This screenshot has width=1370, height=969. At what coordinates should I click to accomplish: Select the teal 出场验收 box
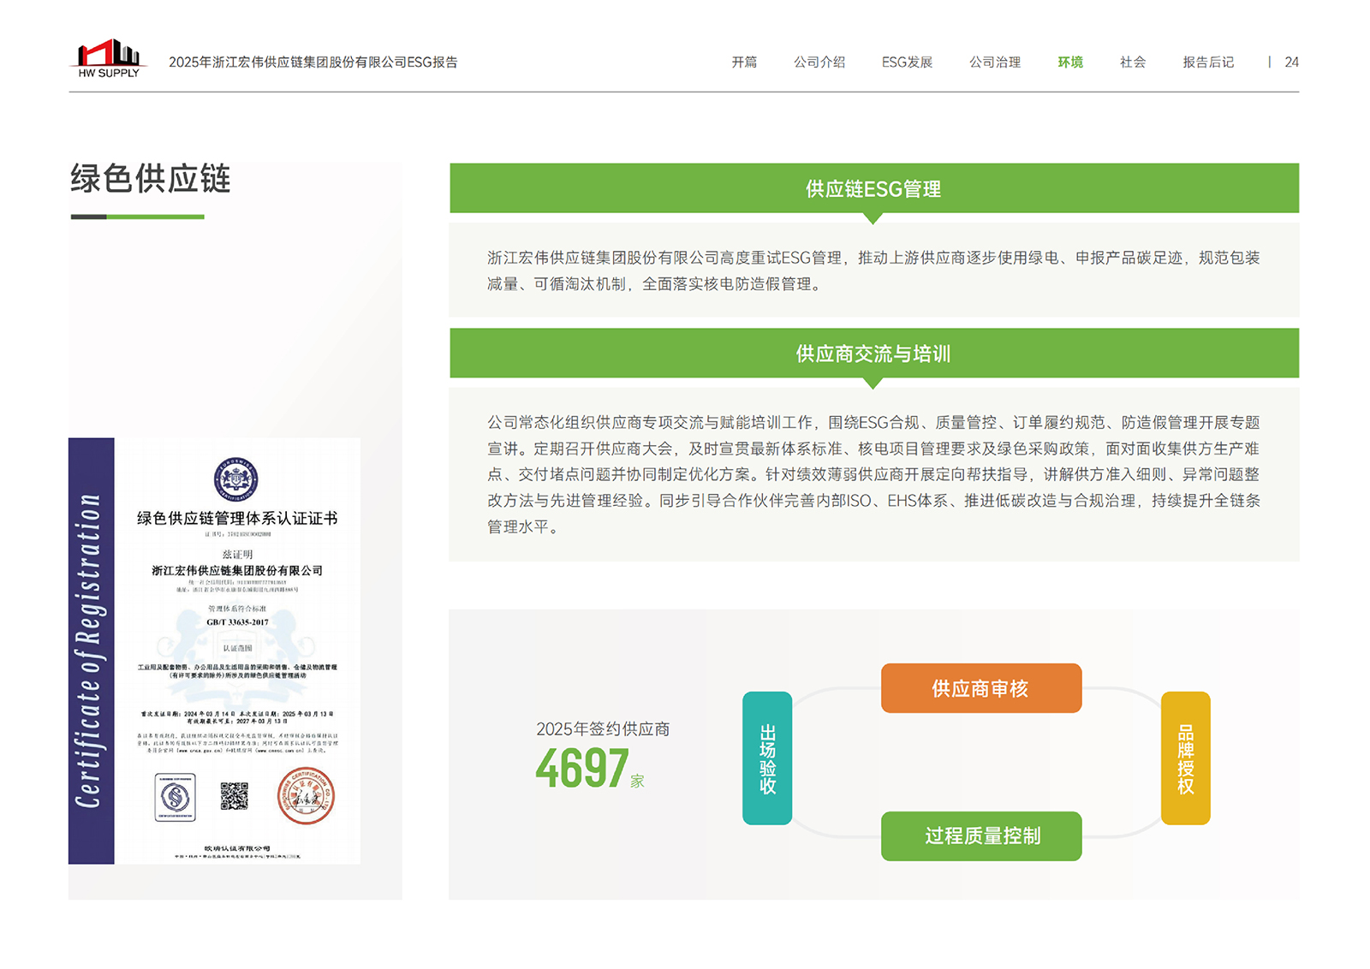point(767,758)
